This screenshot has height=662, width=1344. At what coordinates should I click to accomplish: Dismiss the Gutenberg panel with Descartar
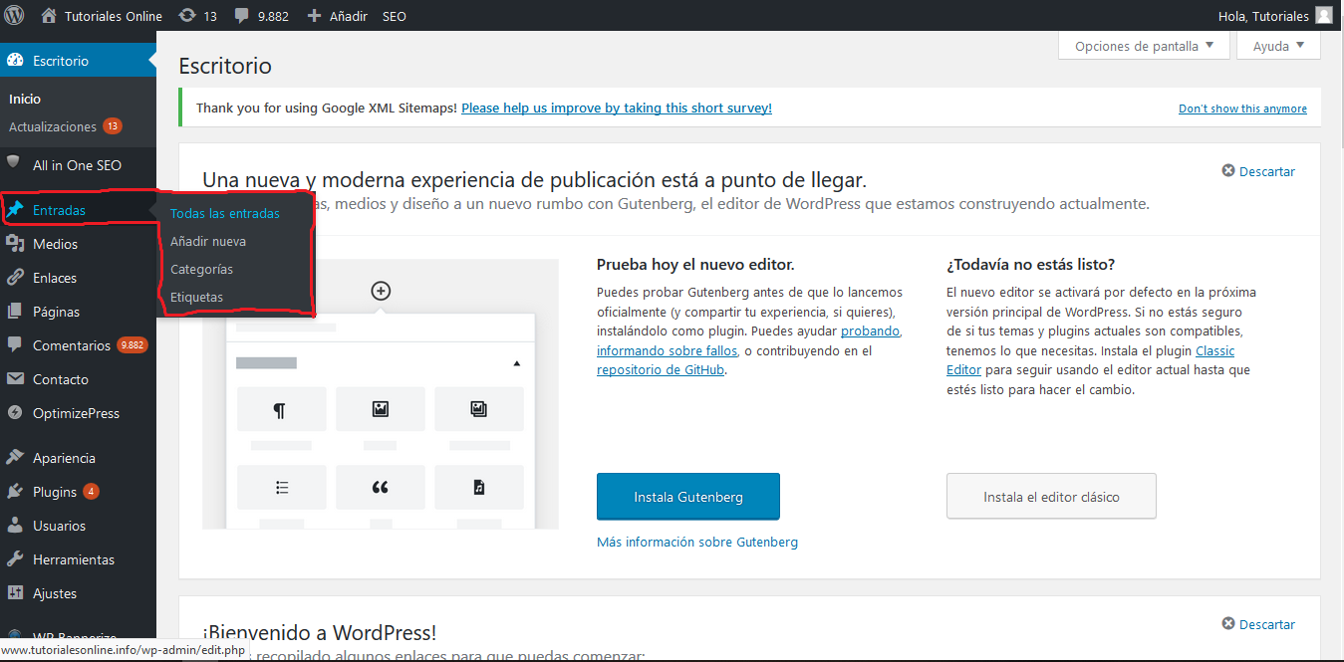[1258, 171]
